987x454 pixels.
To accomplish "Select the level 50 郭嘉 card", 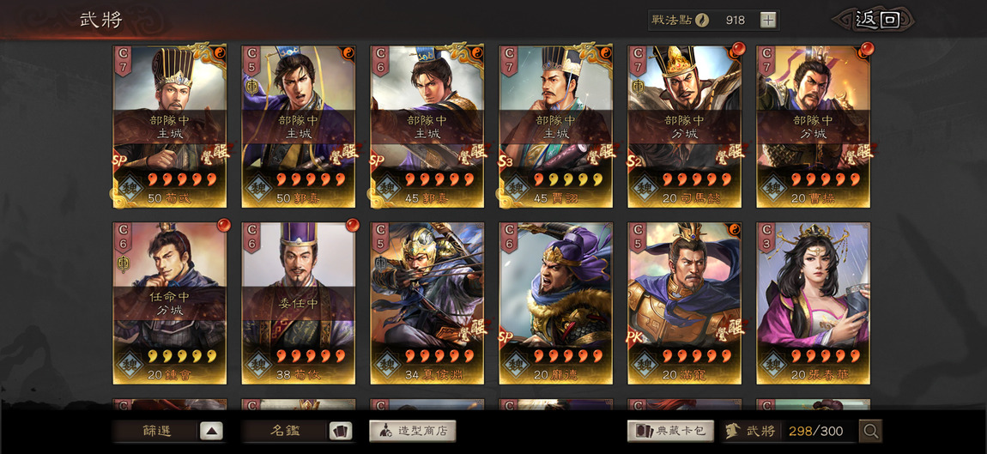I will point(299,126).
